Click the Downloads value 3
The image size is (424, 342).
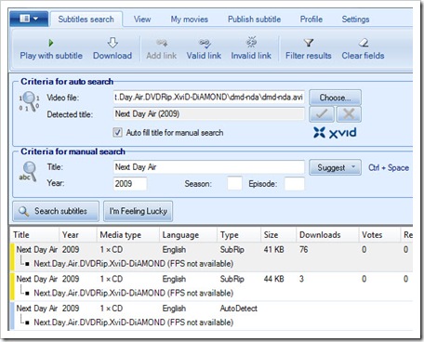(x=301, y=279)
